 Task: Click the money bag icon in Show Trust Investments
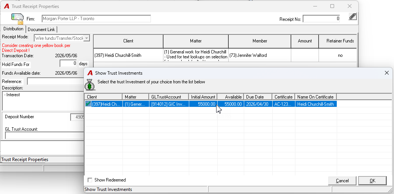point(90,85)
